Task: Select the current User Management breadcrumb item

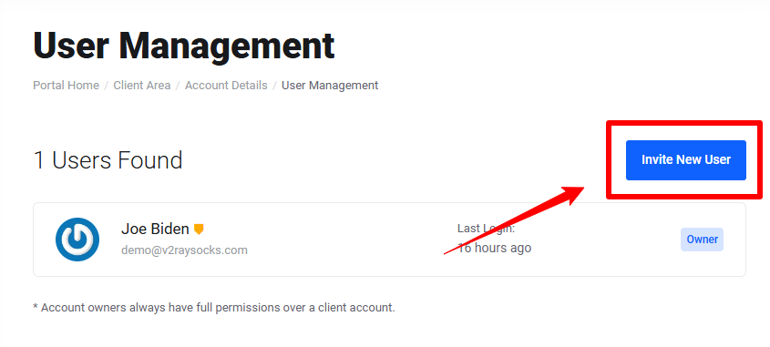Action: click(330, 86)
